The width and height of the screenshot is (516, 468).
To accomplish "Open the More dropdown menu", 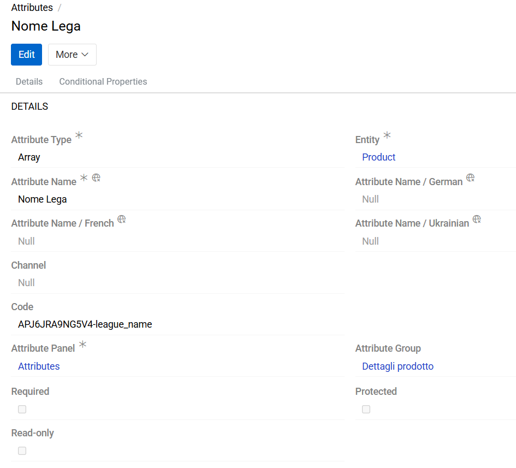I will [72, 55].
